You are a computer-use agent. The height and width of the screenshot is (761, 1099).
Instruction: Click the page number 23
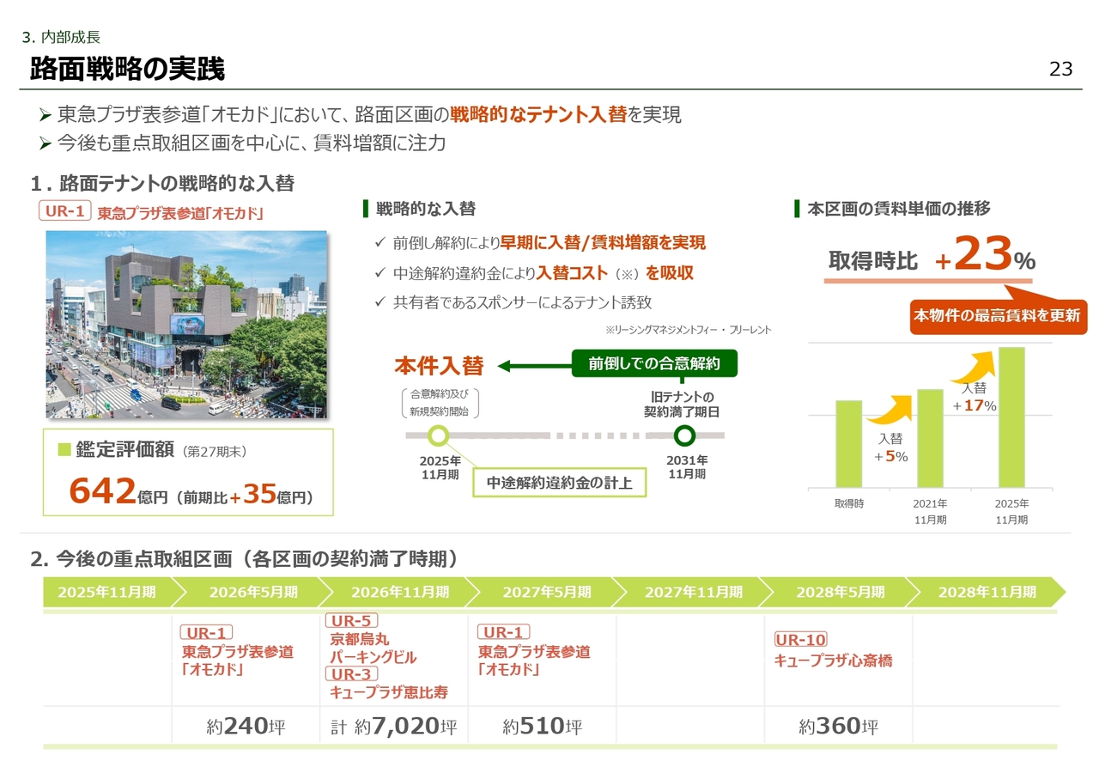click(x=1061, y=70)
